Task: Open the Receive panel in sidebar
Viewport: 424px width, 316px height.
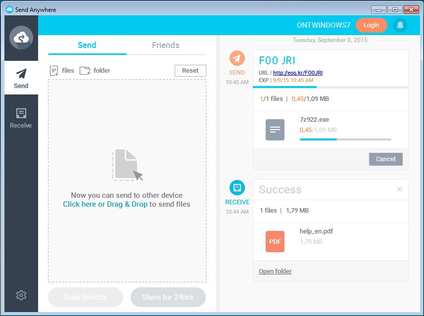Action: (x=21, y=118)
